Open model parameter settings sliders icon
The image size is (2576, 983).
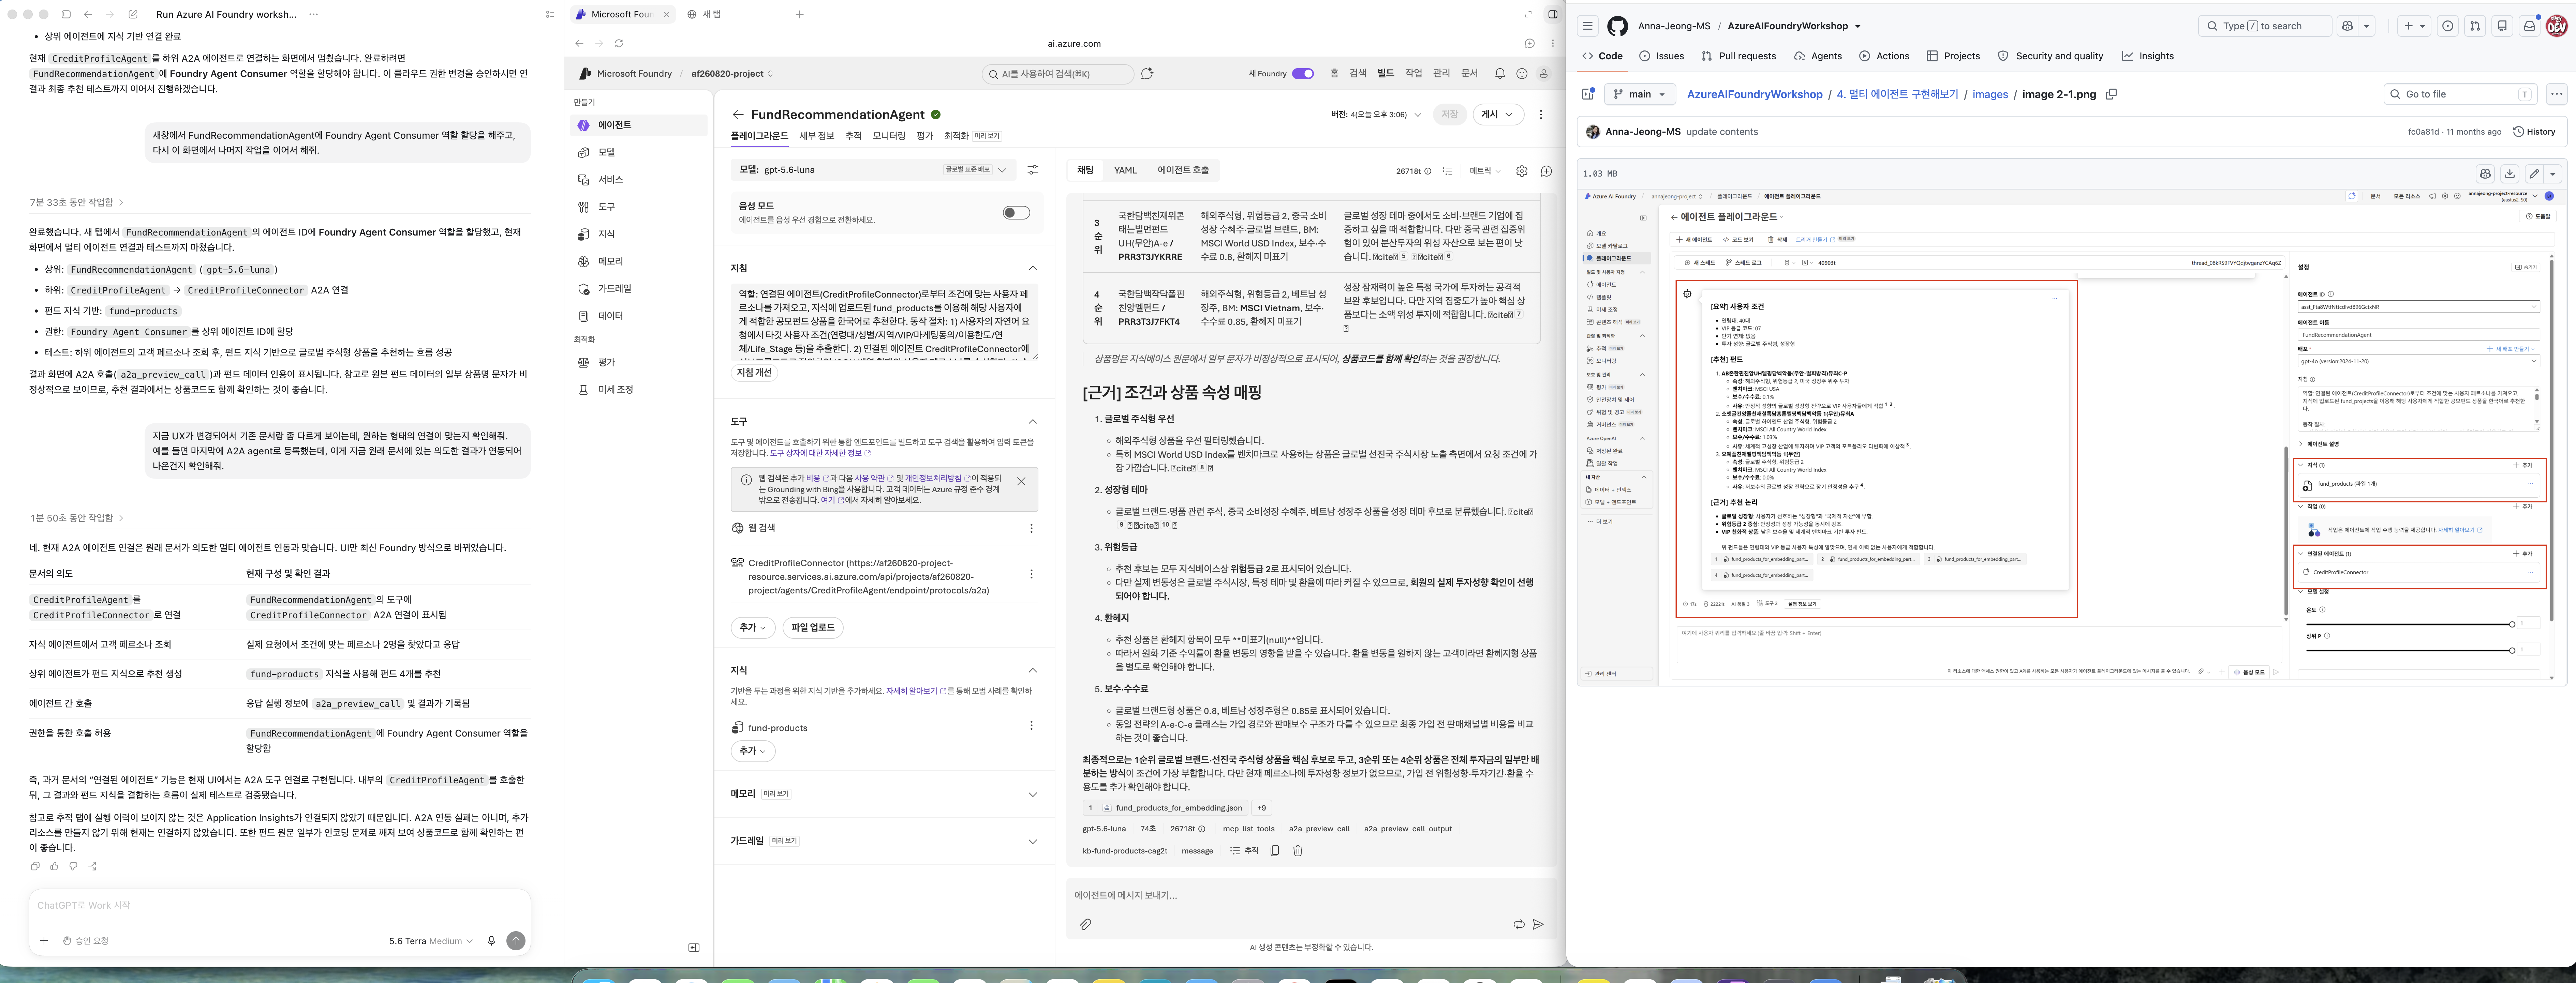click(x=1033, y=170)
